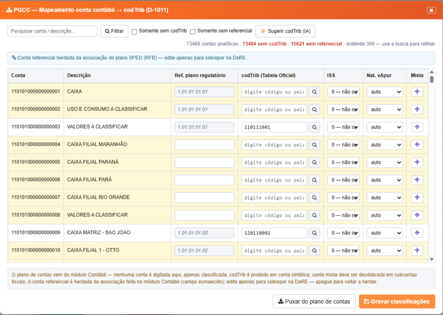The image size is (443, 315).
Task: Search codTrib for CAIXA FILIAL MARANHÃO
Action: (x=314, y=145)
